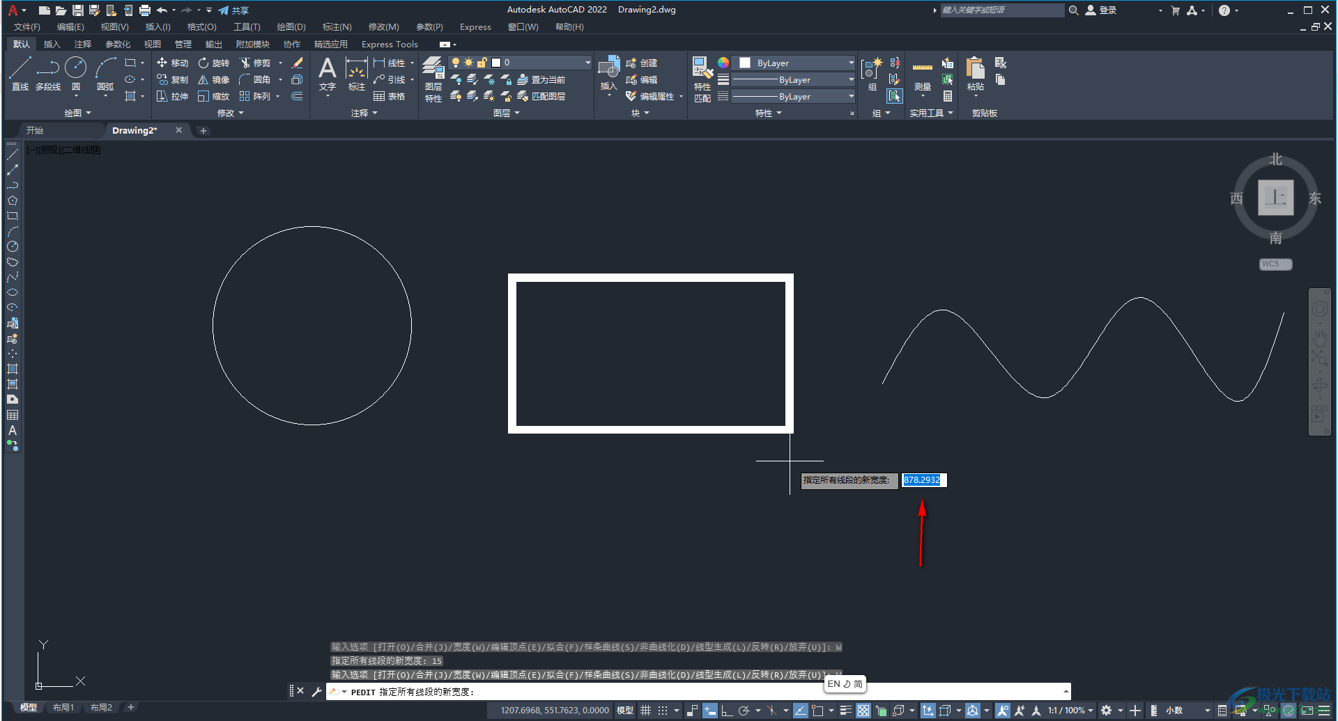Switch to the 开始 start tab
The height and width of the screenshot is (721, 1338).
(35, 130)
